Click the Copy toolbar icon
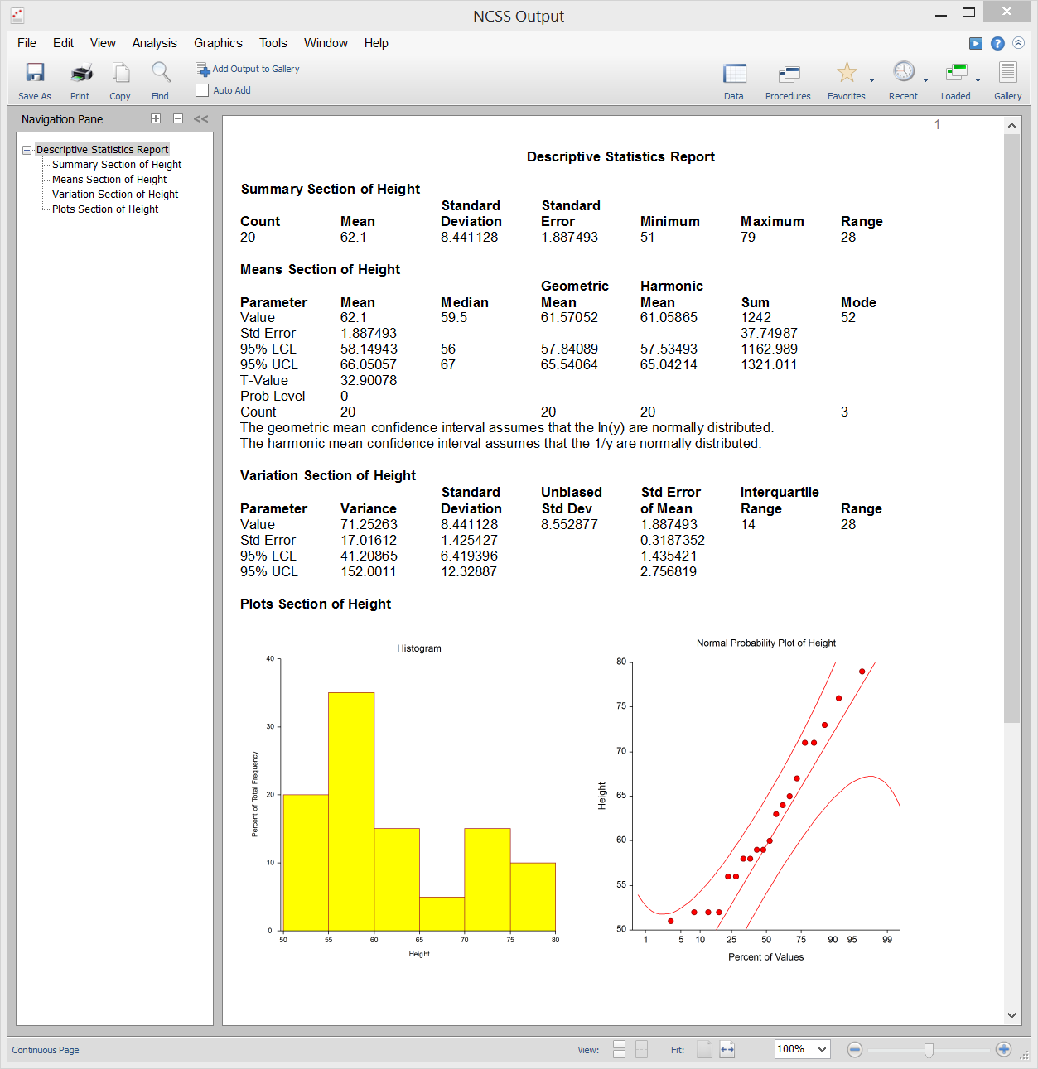1038x1069 pixels. (x=121, y=73)
